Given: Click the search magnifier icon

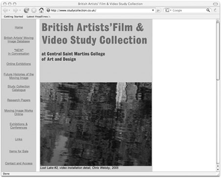Looking at the screenshot, I should coord(208,10).
